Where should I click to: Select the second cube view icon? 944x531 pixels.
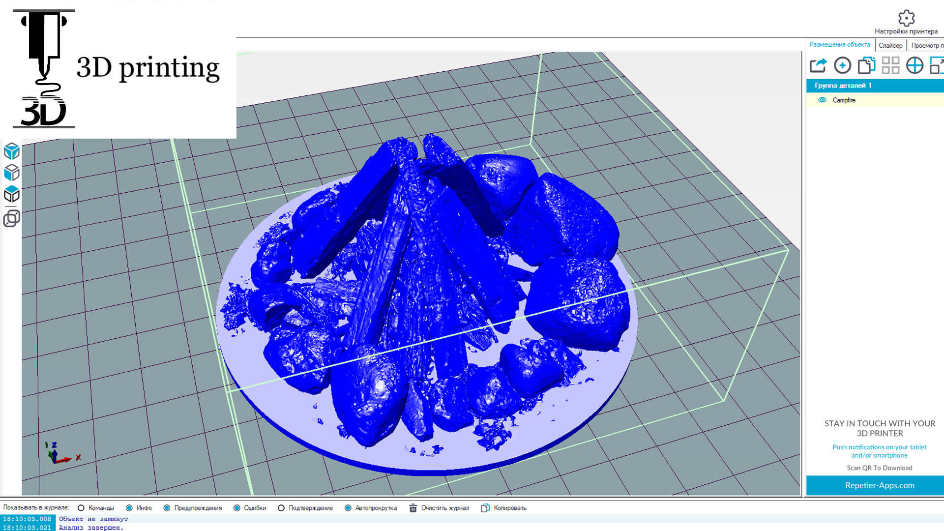pyautogui.click(x=12, y=173)
